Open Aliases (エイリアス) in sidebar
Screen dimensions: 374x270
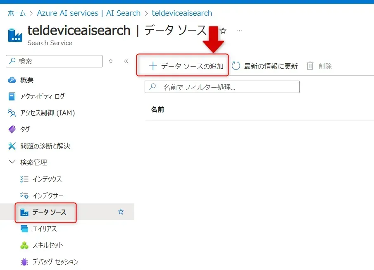click(x=44, y=229)
